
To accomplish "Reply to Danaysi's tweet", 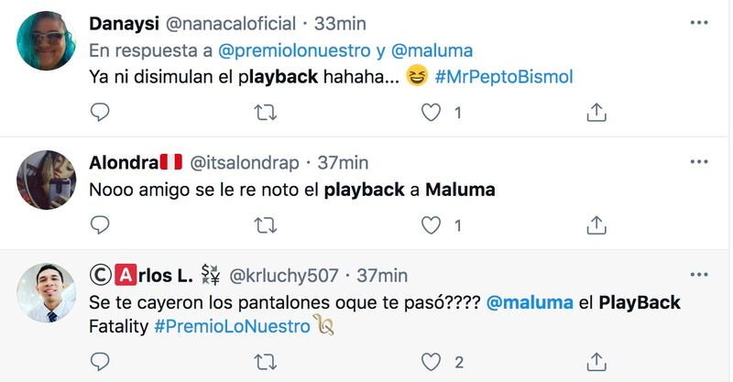I will (x=100, y=112).
